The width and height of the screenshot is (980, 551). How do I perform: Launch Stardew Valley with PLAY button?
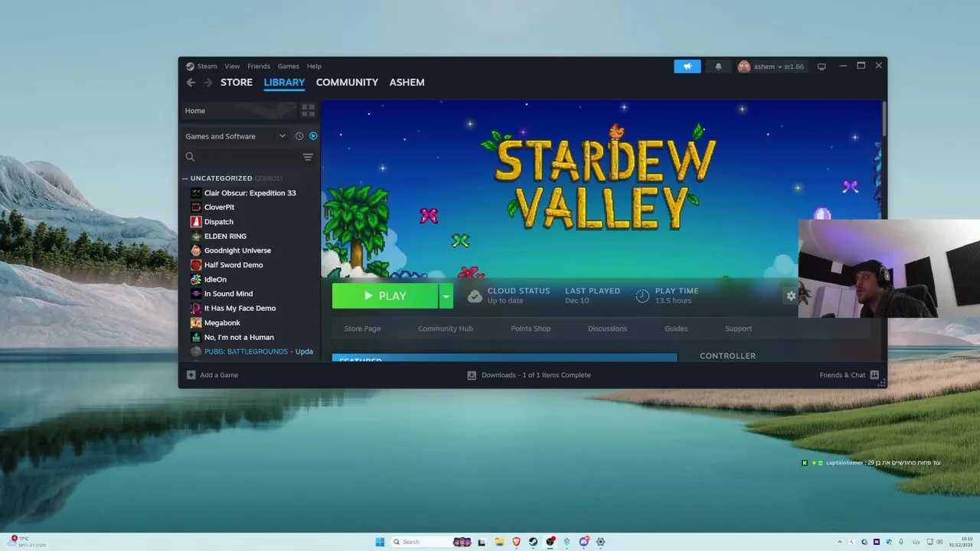point(385,296)
